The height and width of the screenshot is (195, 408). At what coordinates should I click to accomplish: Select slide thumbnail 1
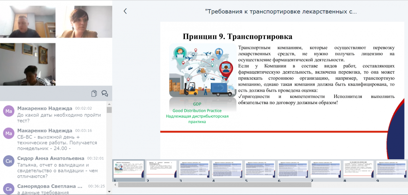point(129,169)
